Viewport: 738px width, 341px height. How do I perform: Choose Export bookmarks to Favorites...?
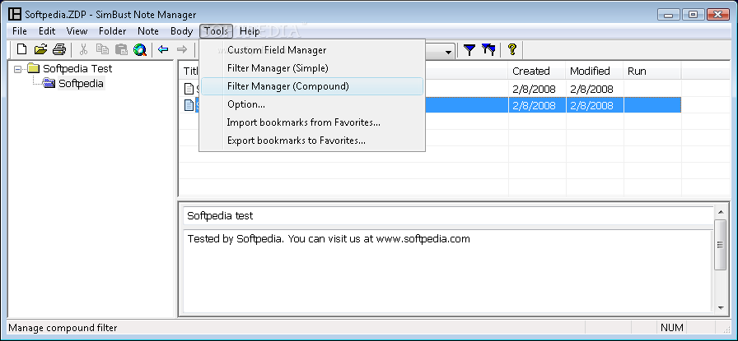(x=312, y=141)
